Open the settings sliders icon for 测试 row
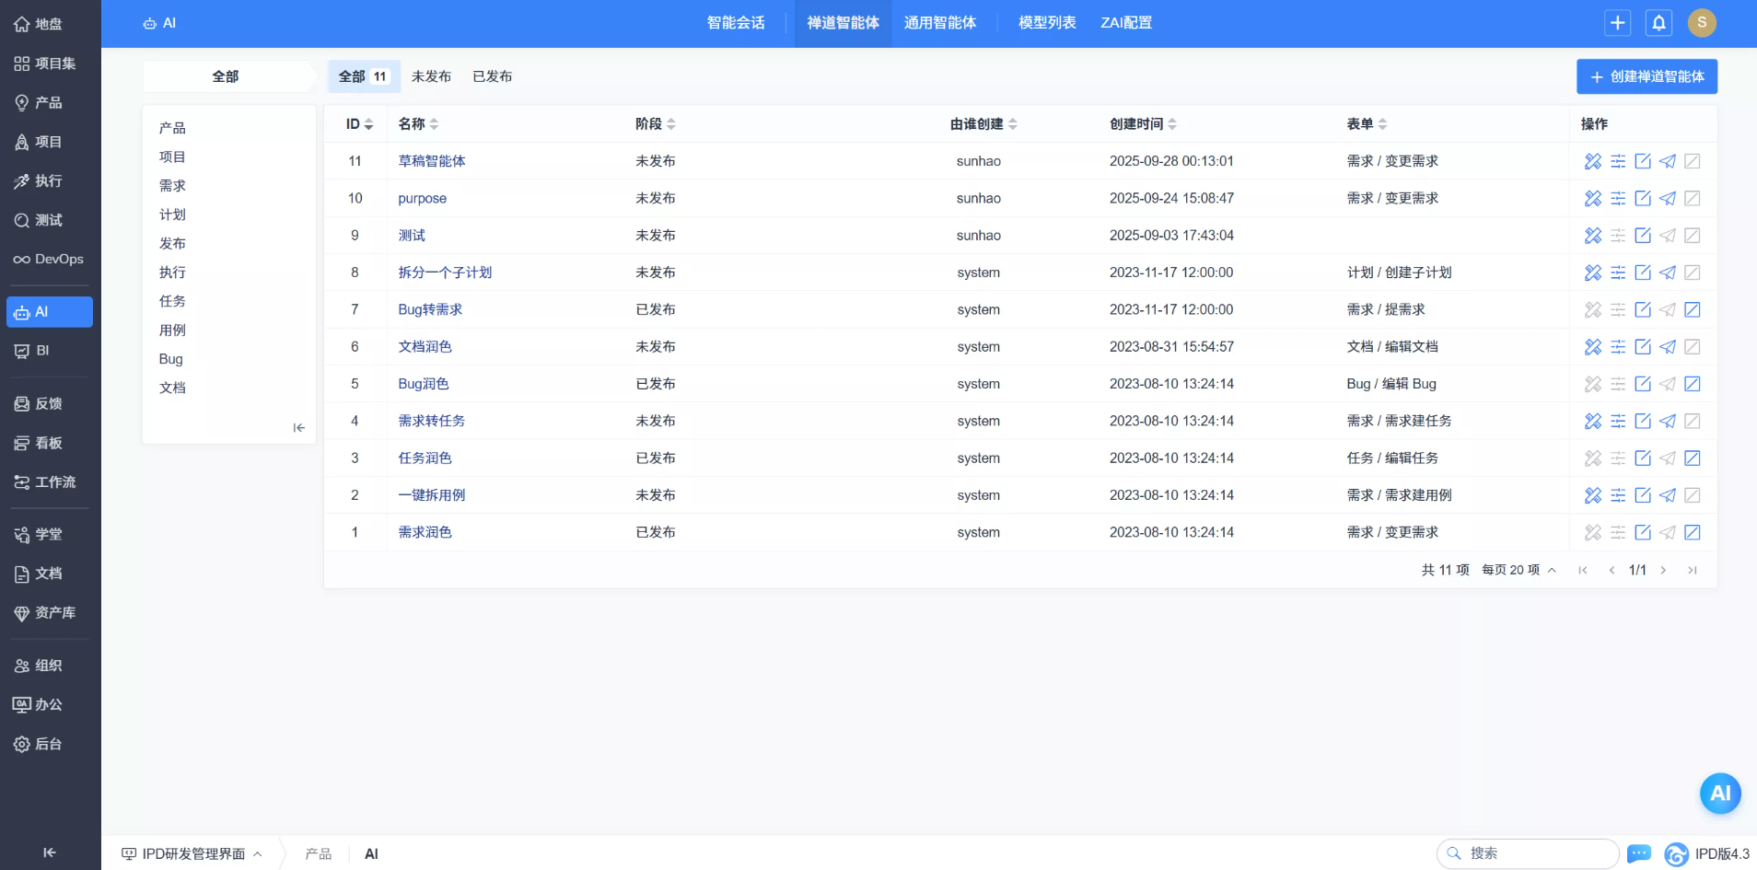Screen dimensions: 1757x870 pos(1618,236)
